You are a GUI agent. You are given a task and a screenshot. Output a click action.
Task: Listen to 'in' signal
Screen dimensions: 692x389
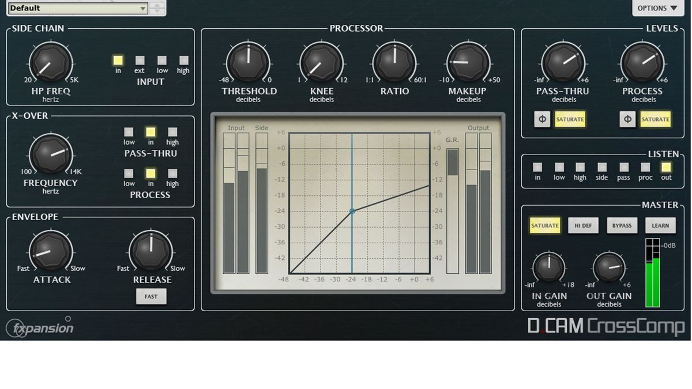tap(537, 167)
